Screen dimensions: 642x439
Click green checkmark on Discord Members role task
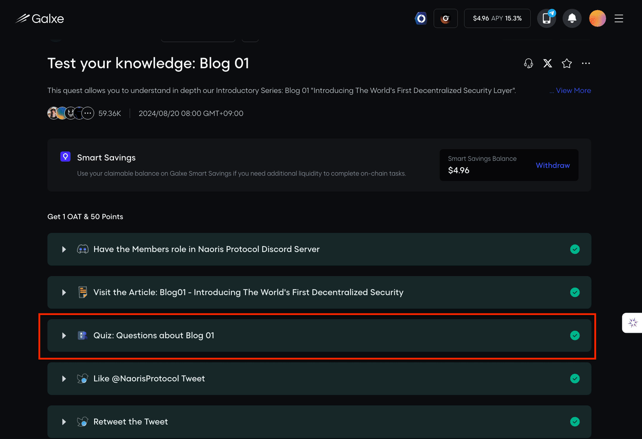pos(575,249)
